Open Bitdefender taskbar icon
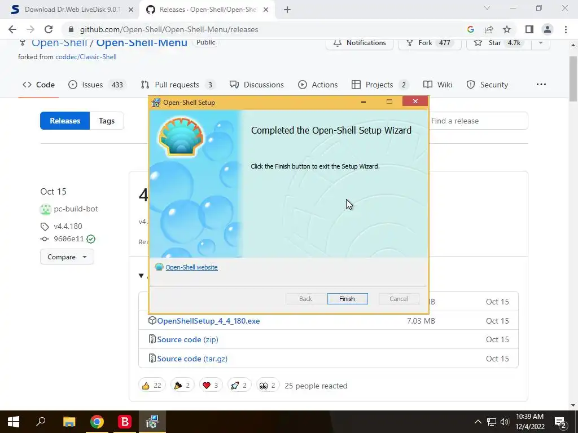Image resolution: width=578 pixels, height=433 pixels. tap(125, 422)
